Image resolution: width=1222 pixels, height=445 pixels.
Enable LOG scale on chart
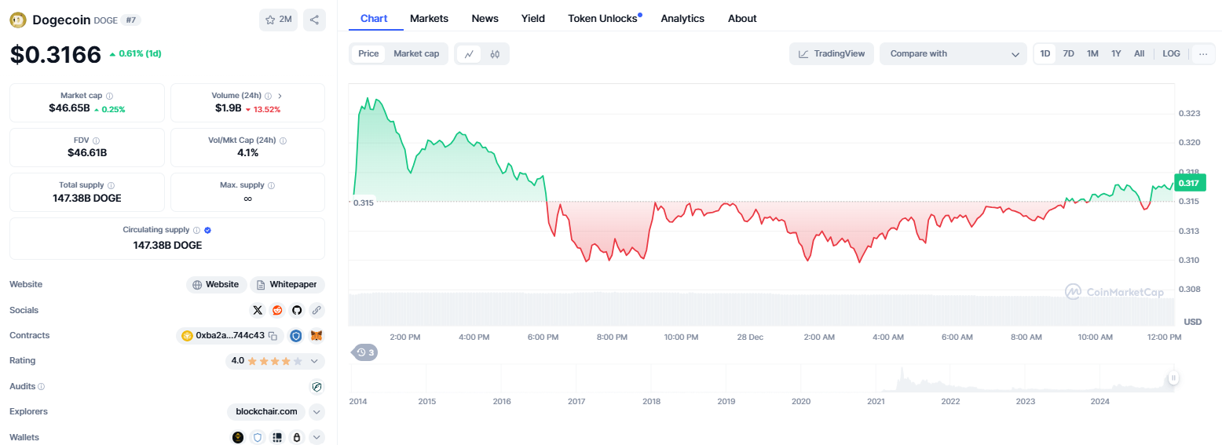(x=1171, y=53)
